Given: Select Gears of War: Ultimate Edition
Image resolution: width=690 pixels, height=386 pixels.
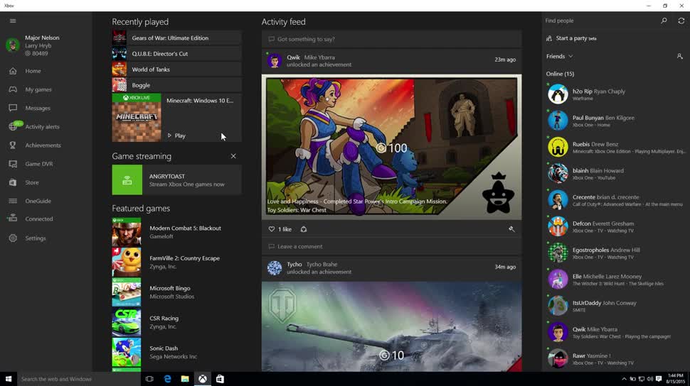Looking at the screenshot, I should (176, 38).
